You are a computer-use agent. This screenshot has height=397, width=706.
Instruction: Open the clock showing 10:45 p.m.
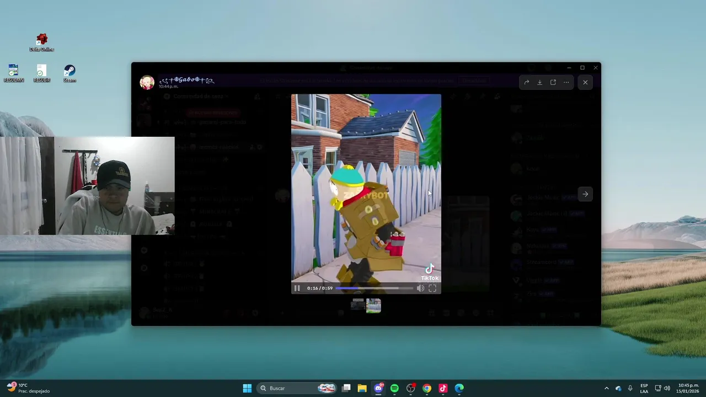click(x=688, y=388)
